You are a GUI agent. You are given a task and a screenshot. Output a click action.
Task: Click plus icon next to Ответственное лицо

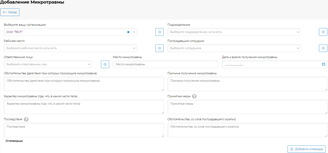[x=105, y=64]
